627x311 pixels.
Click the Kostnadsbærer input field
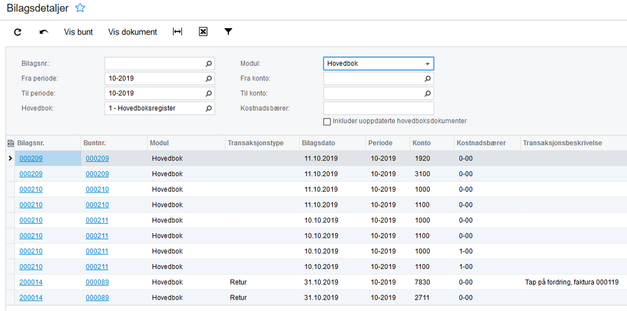click(x=378, y=108)
